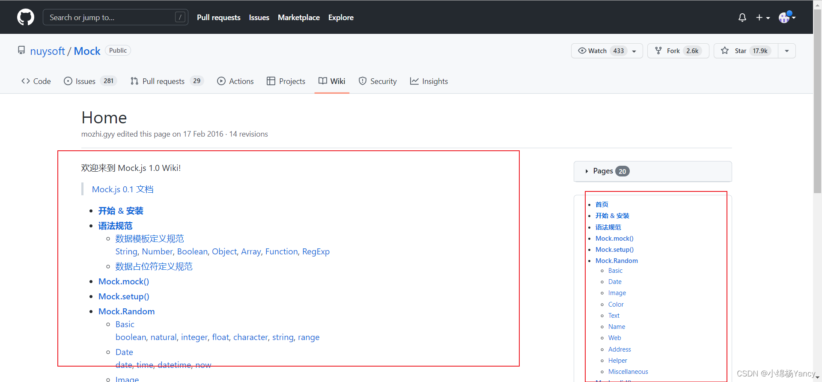Open 语法规范 in main content
Screen dimensions: 822x382
115,226
